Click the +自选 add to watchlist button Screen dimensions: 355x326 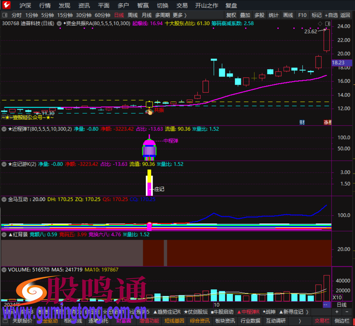(x=331, y=15)
